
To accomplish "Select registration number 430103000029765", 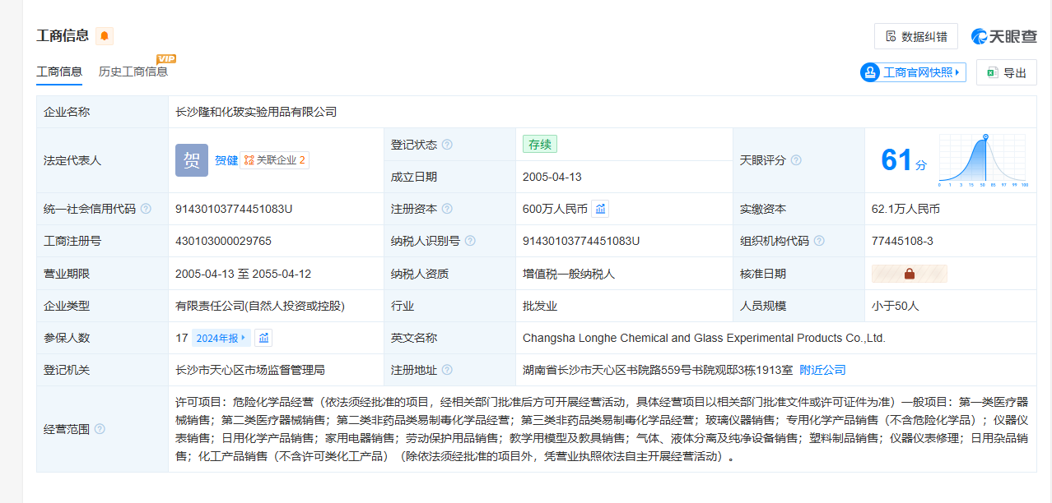I will [224, 241].
